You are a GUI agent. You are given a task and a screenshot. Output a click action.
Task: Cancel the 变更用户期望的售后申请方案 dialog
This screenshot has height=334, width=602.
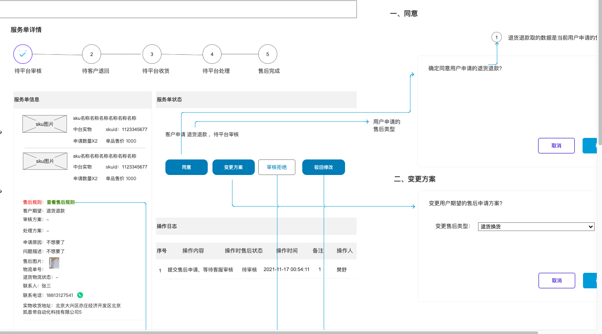click(x=557, y=281)
